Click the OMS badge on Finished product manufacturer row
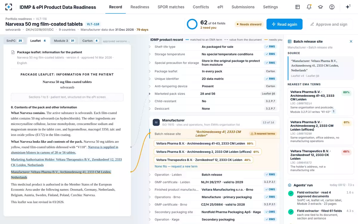 [x=270, y=189]
